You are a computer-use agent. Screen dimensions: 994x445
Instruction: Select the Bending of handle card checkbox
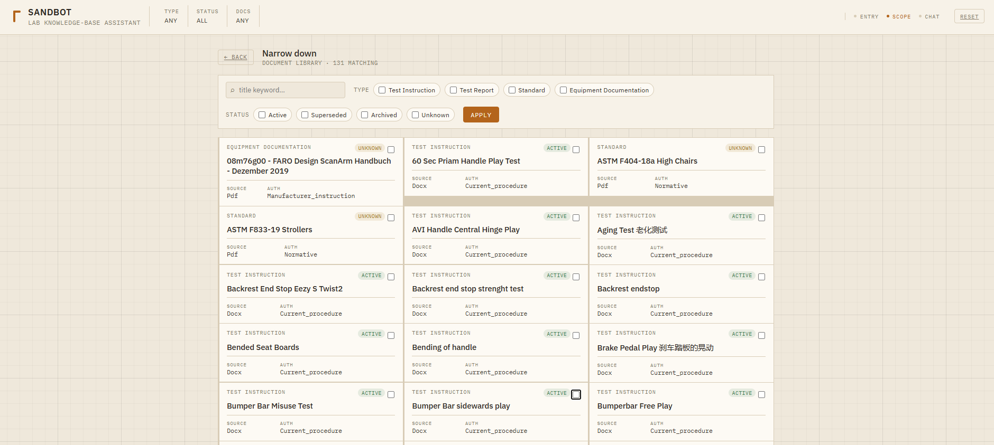[576, 336]
